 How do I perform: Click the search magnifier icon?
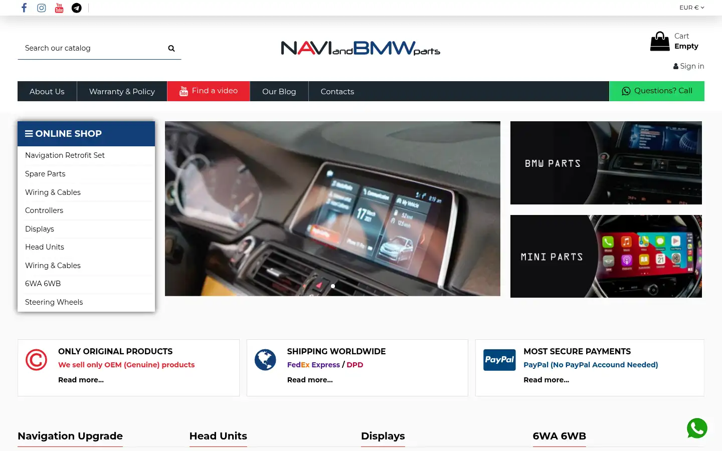171,49
